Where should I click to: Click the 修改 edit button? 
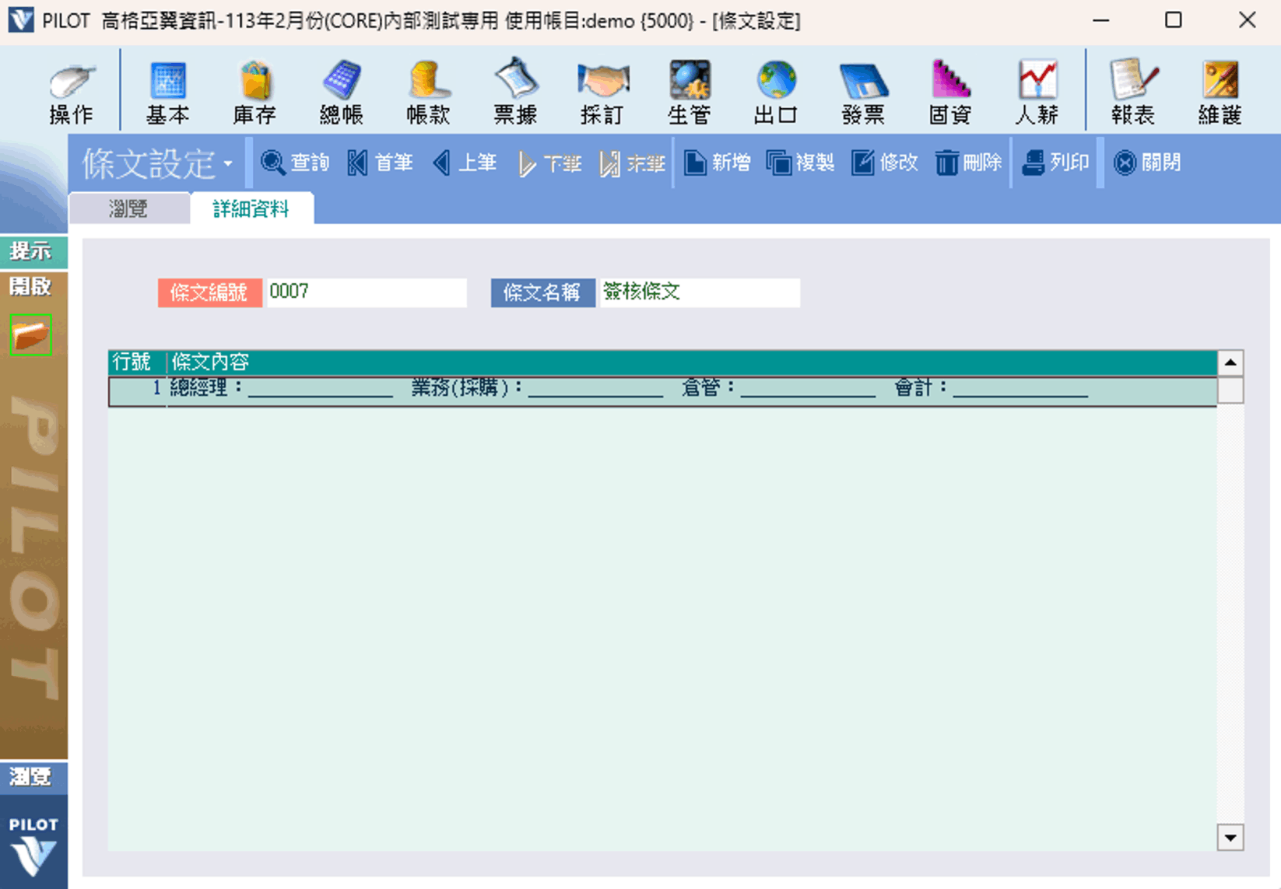(x=884, y=163)
